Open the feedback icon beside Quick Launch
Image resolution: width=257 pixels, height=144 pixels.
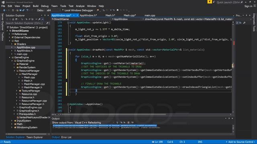click(x=214, y=2)
